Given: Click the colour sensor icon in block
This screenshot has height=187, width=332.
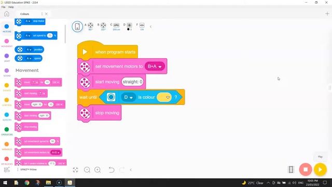Looking at the screenshot, I should [x=111, y=97].
